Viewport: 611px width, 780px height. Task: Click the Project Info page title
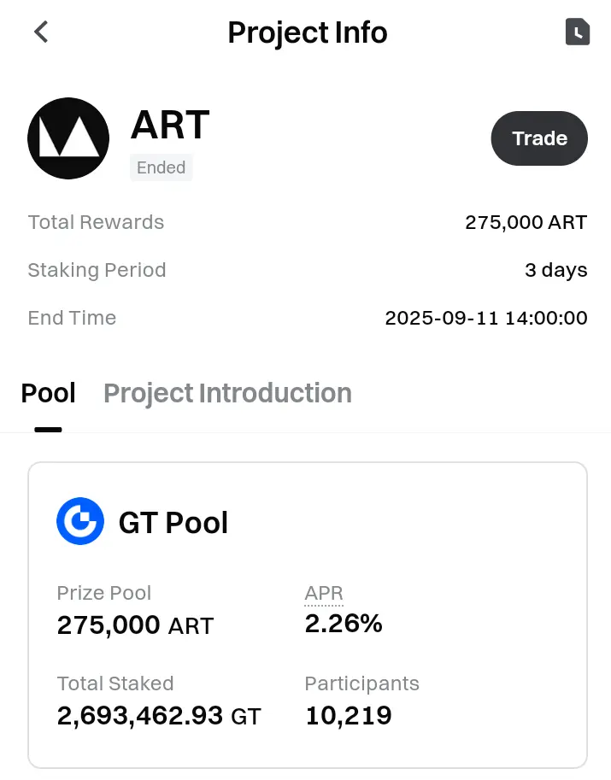[x=308, y=32]
